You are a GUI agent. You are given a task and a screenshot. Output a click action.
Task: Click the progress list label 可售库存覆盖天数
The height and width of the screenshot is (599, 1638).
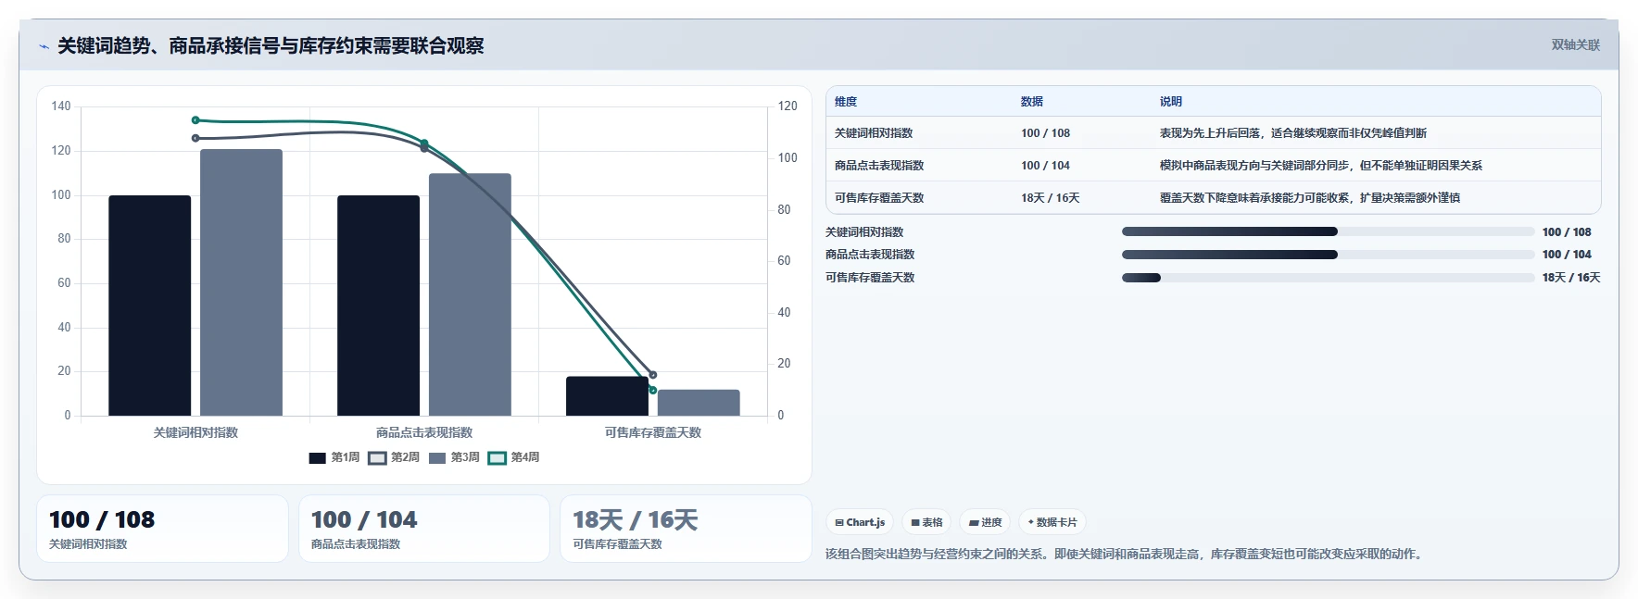click(x=870, y=278)
